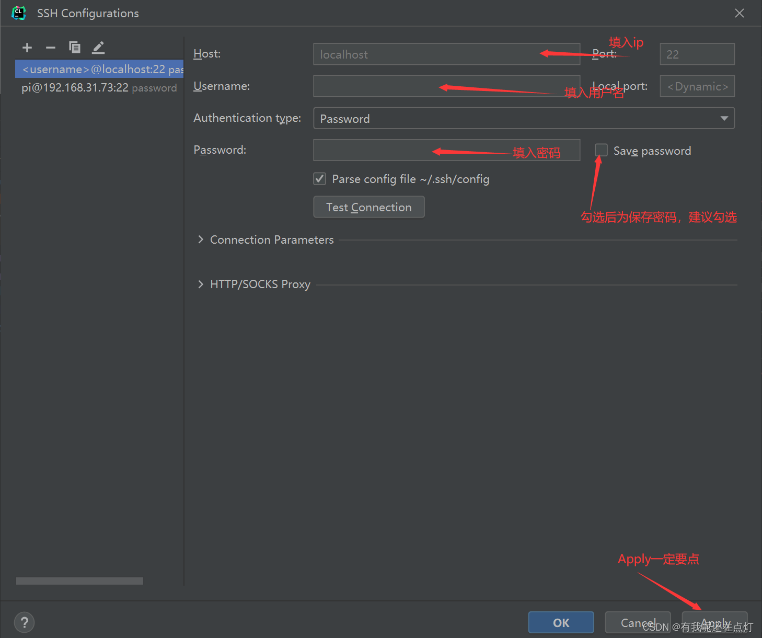
Task: Click the Cancel button
Action: 637,622
